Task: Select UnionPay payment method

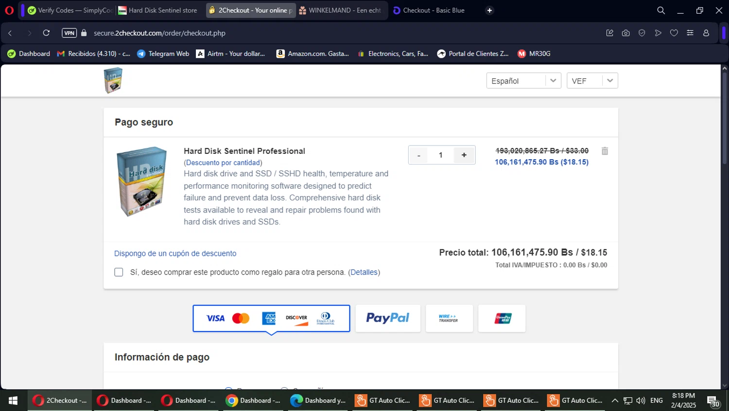Action: coord(502,318)
